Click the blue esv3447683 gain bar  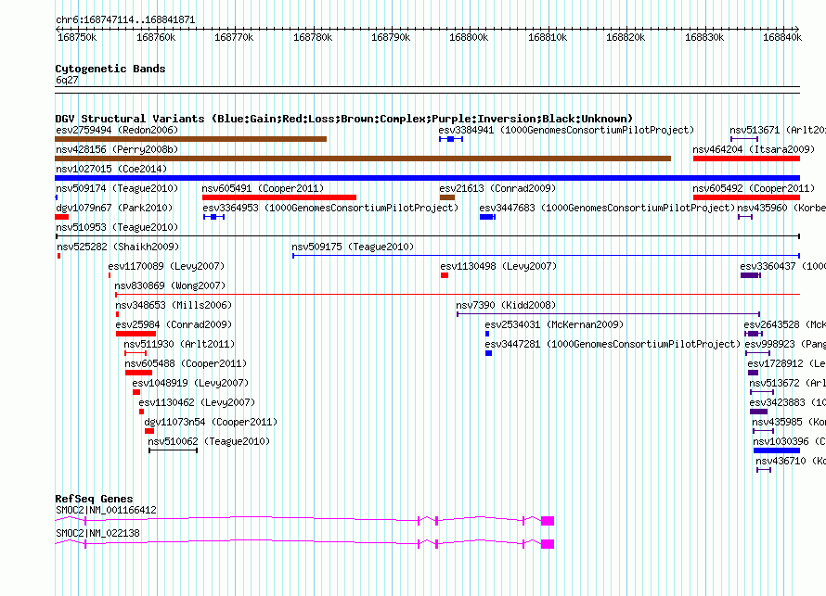point(487,217)
